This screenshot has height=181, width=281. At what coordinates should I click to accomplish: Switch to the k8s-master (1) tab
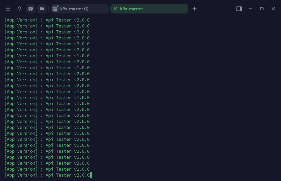point(74,9)
